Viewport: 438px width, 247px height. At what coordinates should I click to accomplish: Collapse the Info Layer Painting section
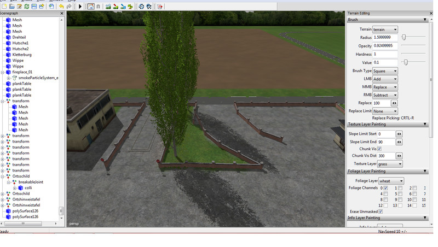(x=425, y=217)
